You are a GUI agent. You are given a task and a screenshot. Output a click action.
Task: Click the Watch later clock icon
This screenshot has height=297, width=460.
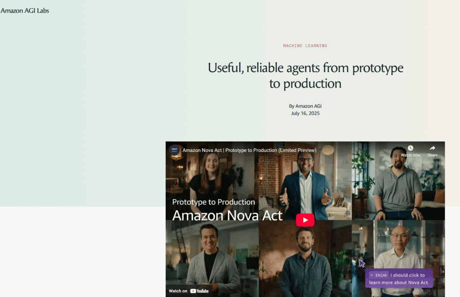pos(411,148)
